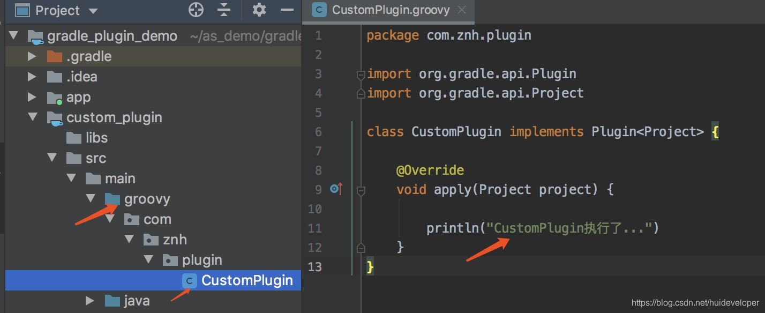Click the blue groovy source folder icon
This screenshot has width=765, height=313.
(x=112, y=199)
